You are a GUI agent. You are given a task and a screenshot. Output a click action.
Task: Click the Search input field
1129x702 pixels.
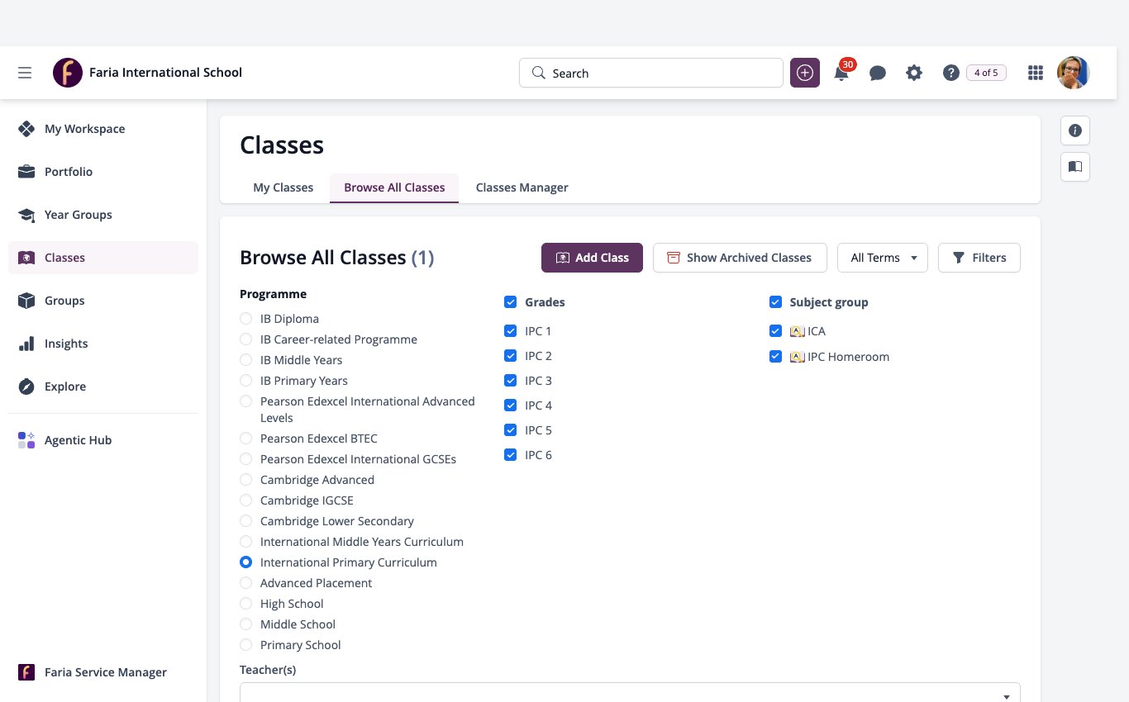tap(651, 73)
